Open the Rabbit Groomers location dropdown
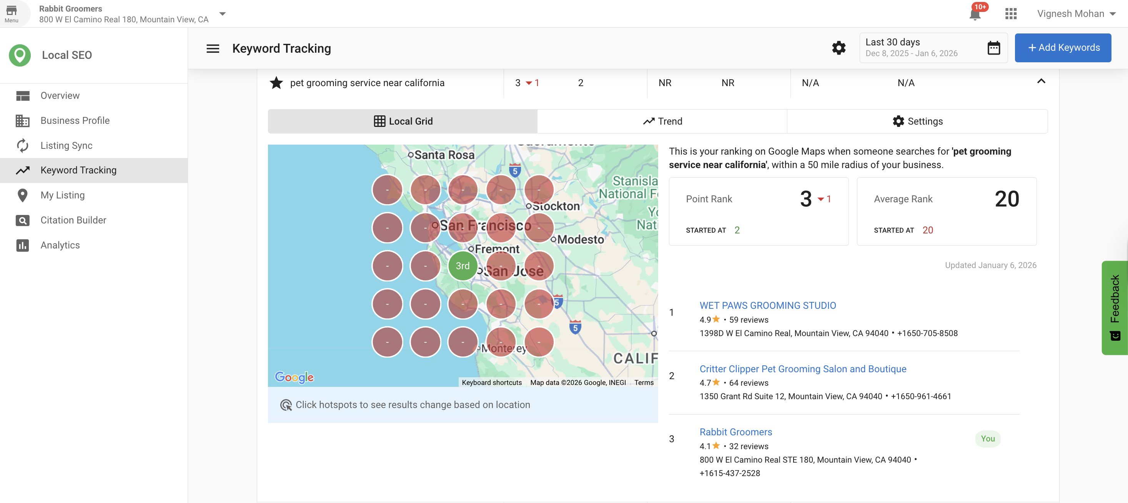This screenshot has height=503, width=1128. tap(223, 13)
